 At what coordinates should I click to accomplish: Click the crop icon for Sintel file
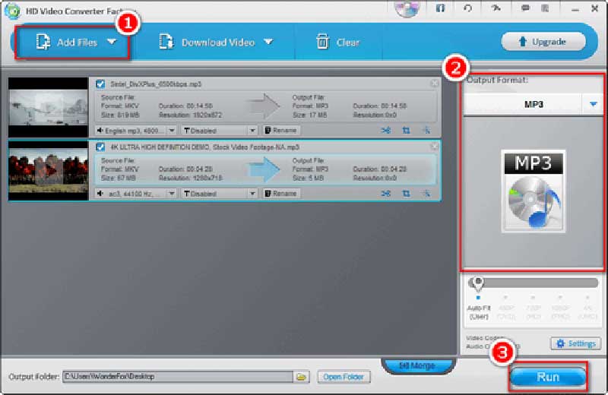(406, 130)
